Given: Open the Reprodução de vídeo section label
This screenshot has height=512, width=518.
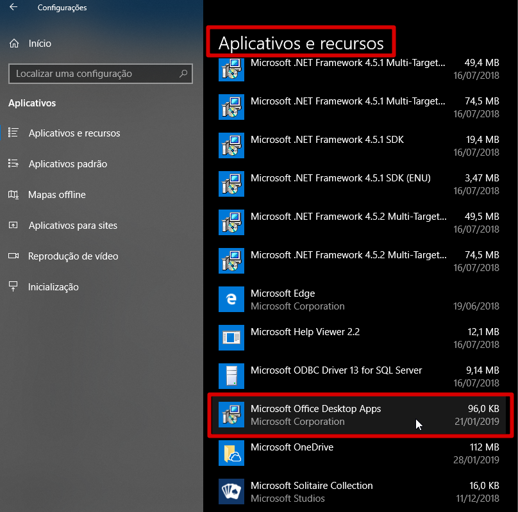Looking at the screenshot, I should coord(73,256).
